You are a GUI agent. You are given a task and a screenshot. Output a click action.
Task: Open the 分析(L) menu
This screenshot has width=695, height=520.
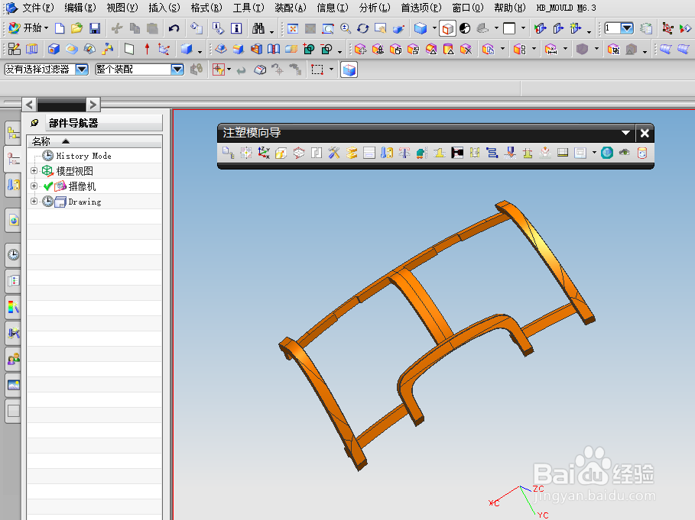(375, 8)
